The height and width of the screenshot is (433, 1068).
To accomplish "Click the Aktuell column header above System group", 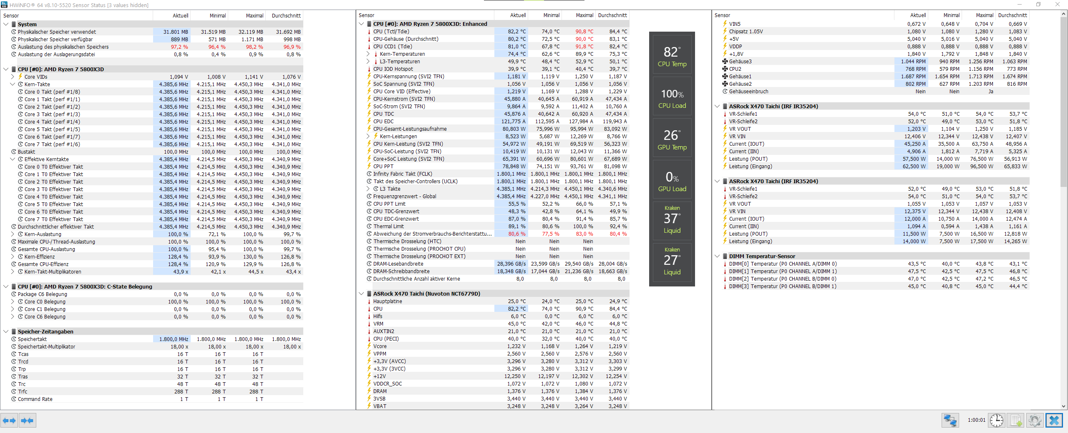I will 172,16.
